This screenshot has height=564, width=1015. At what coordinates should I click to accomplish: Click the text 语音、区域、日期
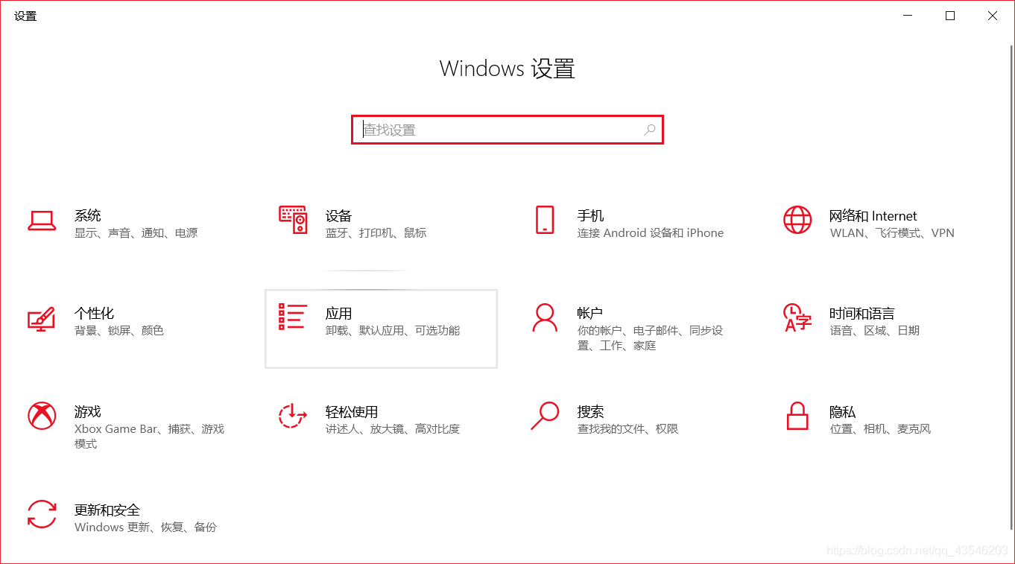coord(875,331)
